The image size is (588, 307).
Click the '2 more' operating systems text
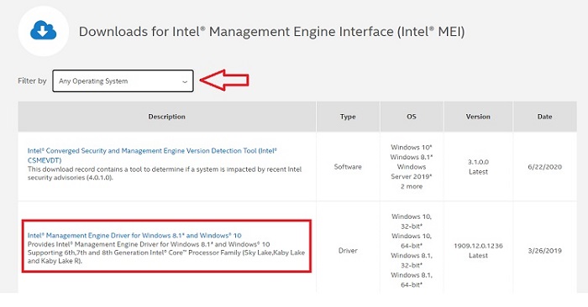(412, 186)
